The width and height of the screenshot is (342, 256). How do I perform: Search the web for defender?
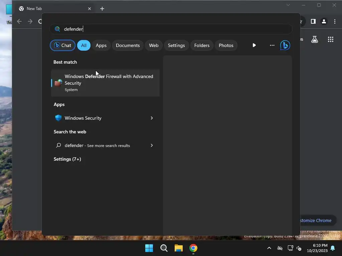click(x=105, y=145)
